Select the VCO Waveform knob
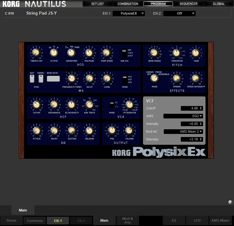The width and height of the screenshot is (234, 226). coord(71,53)
